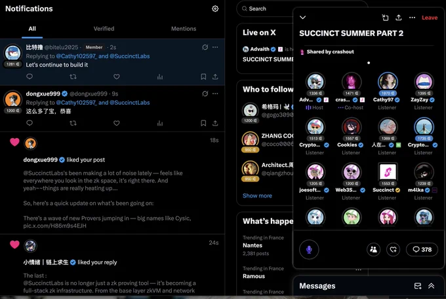
Task: Open more options on bitelu2025's post
Action: 215,47
